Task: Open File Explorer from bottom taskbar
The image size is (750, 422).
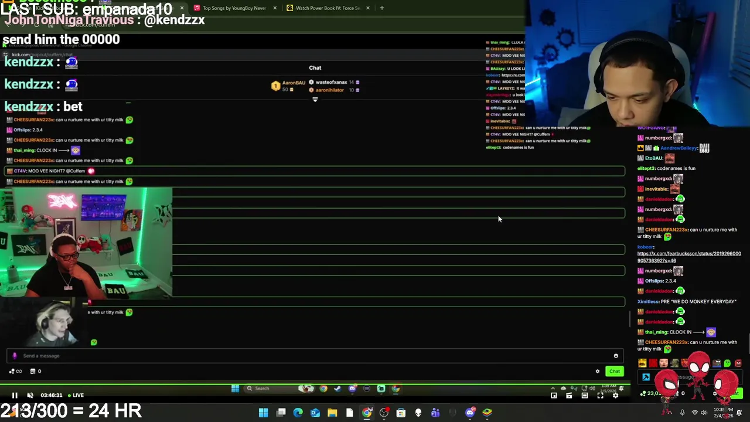Action: tap(332, 413)
